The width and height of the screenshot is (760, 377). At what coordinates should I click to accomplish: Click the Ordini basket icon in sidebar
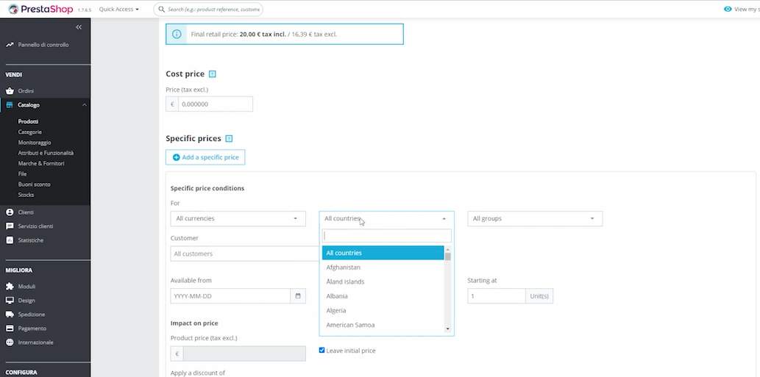tap(10, 91)
